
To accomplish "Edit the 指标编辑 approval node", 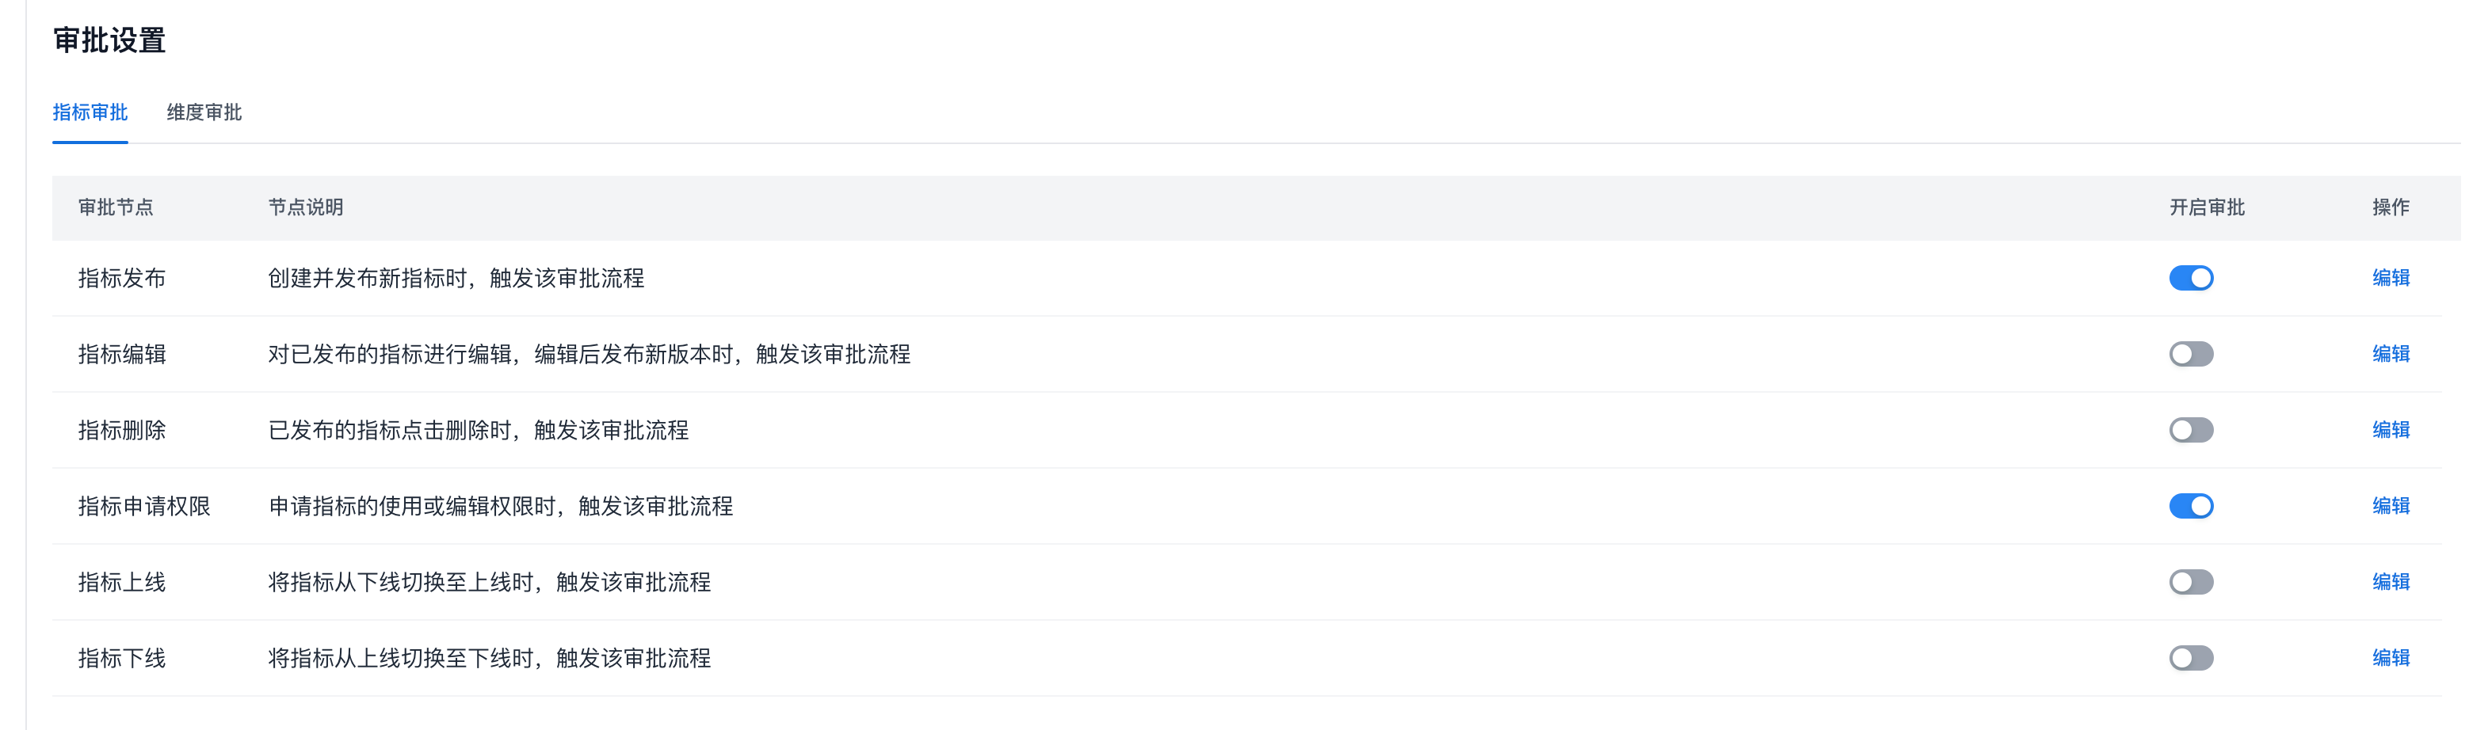I will click(2391, 355).
